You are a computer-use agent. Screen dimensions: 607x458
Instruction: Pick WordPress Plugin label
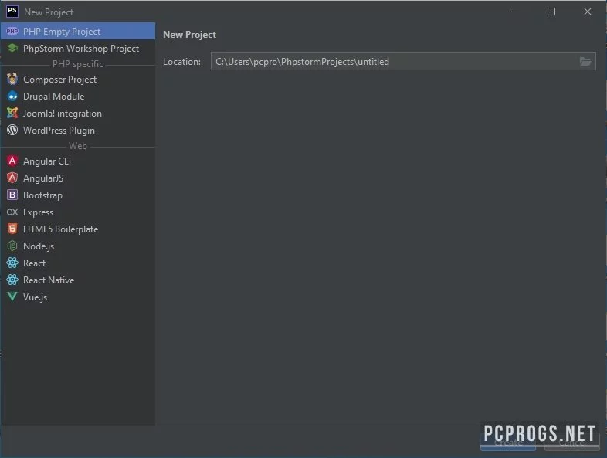[59, 131]
